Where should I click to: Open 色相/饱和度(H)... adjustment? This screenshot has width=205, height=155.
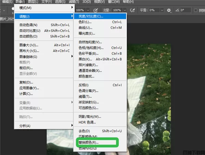[91, 48]
